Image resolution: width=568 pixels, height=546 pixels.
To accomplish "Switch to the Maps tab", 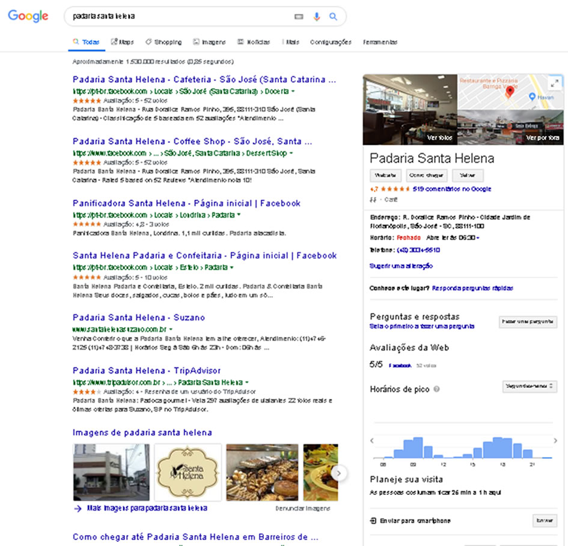I will [x=123, y=42].
